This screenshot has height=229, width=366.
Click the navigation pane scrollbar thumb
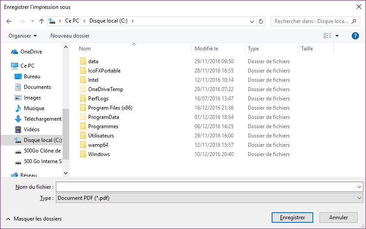click(x=66, y=134)
